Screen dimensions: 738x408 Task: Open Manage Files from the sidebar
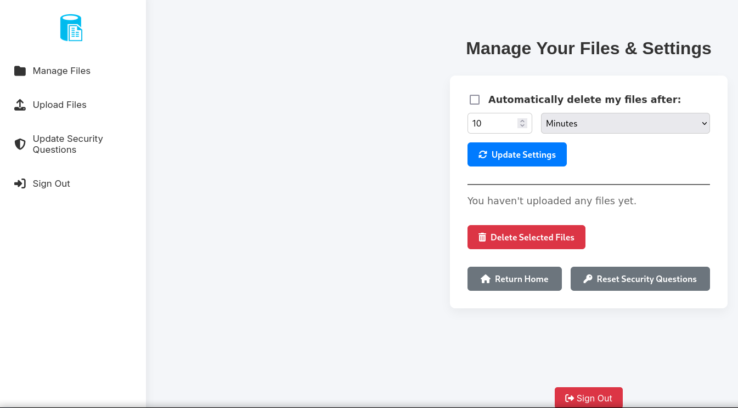pyautogui.click(x=61, y=71)
